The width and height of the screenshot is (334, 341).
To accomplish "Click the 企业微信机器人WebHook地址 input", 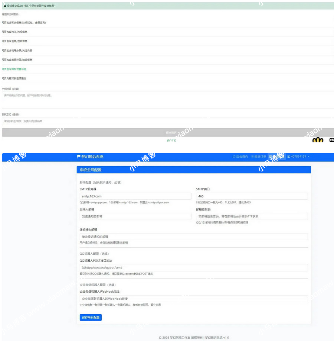I will [193, 299].
